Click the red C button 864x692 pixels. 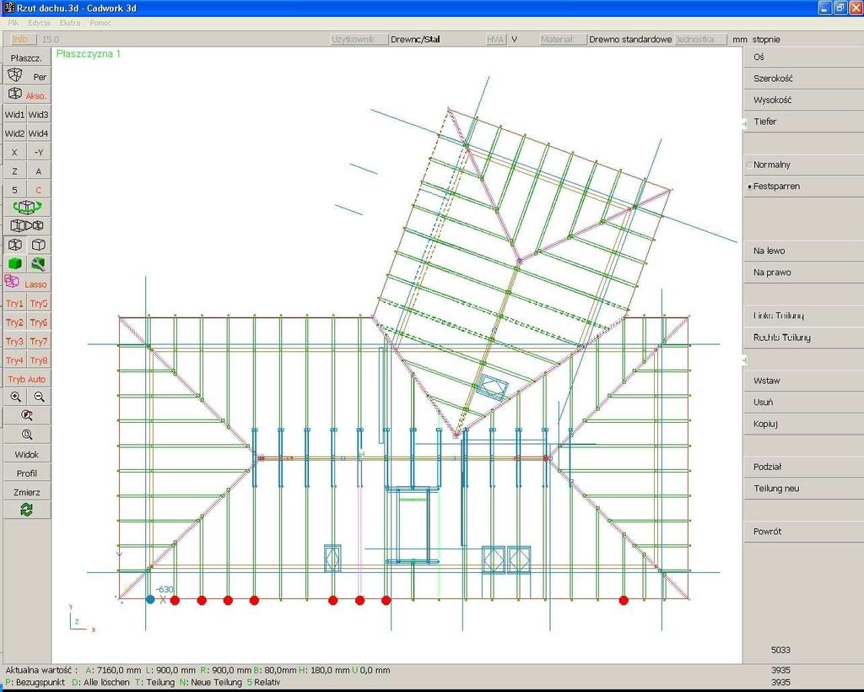(x=39, y=190)
